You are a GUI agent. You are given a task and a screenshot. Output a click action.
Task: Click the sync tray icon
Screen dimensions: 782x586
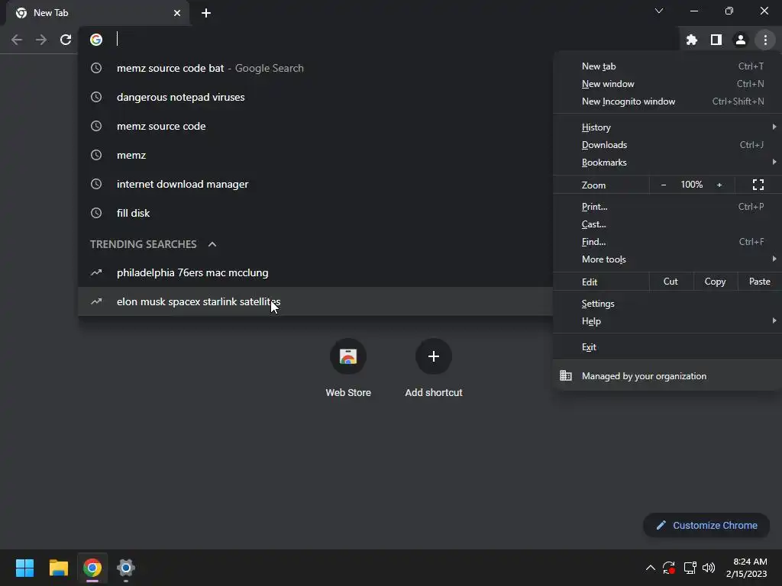pyautogui.click(x=669, y=568)
